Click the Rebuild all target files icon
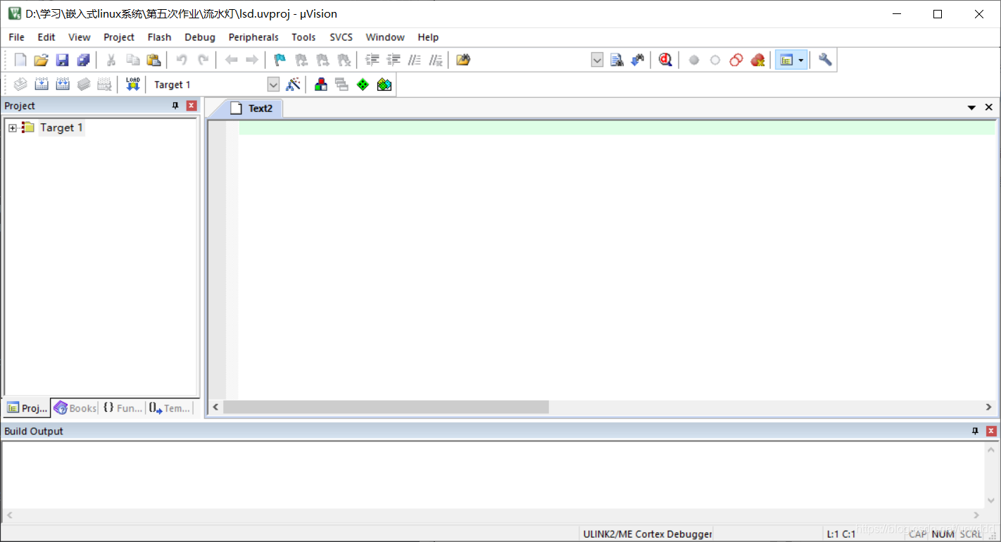The image size is (1001, 542). point(63,84)
